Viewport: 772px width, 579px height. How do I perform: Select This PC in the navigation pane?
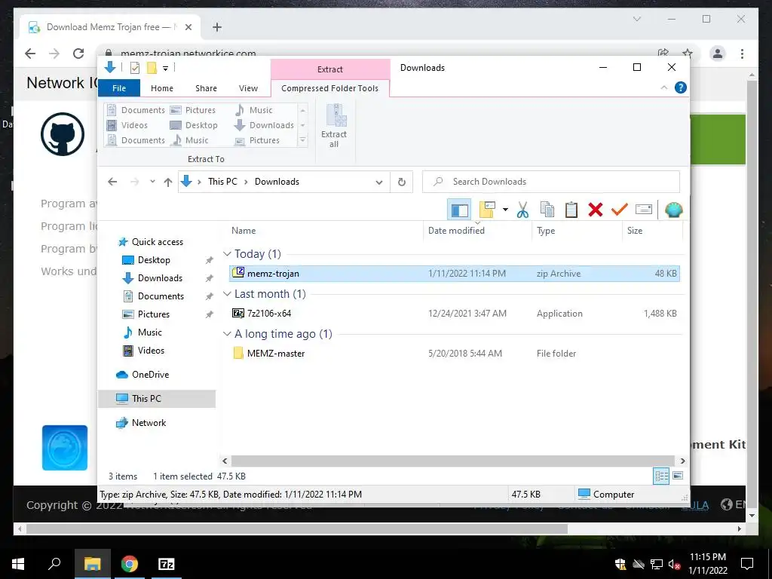pyautogui.click(x=158, y=399)
